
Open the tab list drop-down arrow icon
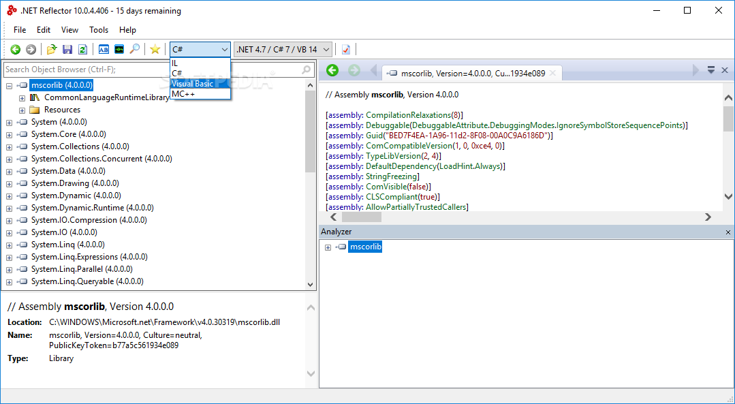click(711, 70)
